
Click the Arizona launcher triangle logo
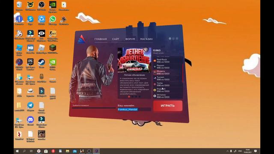point(81,39)
